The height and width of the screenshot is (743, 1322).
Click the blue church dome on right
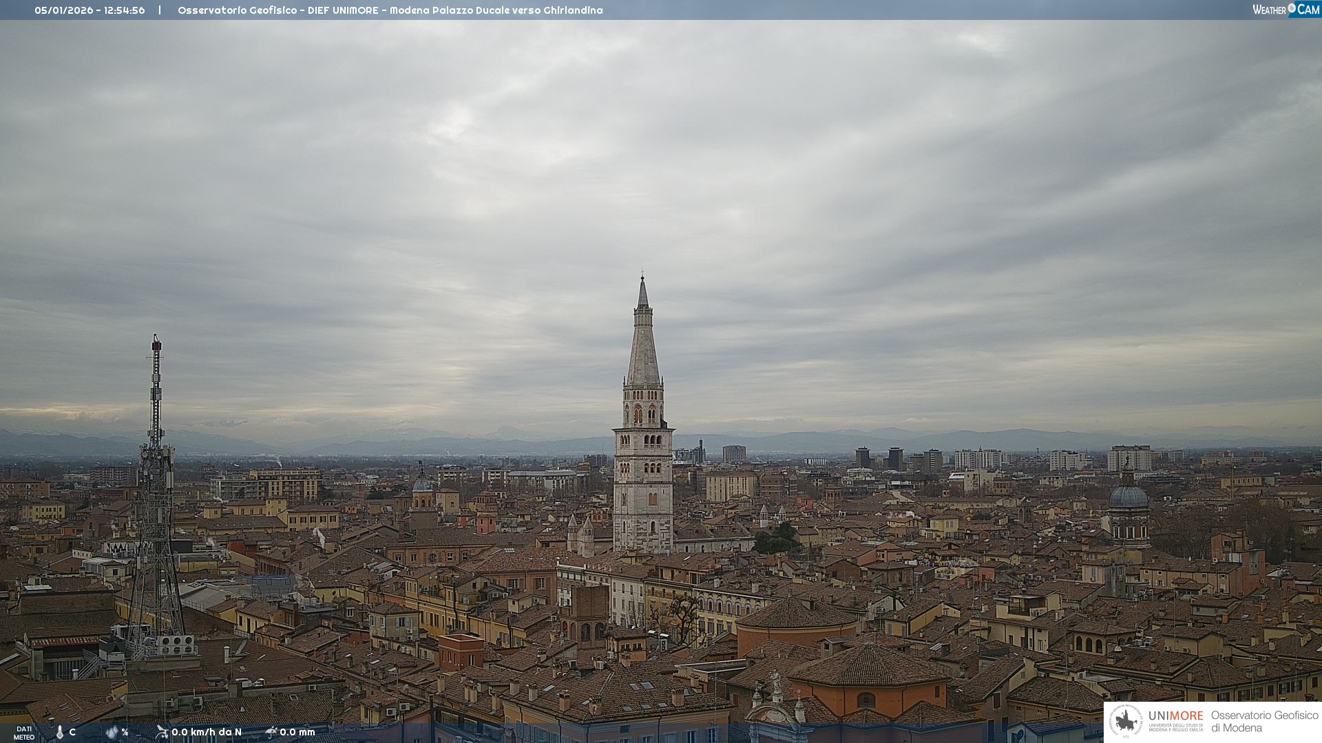(x=1128, y=497)
